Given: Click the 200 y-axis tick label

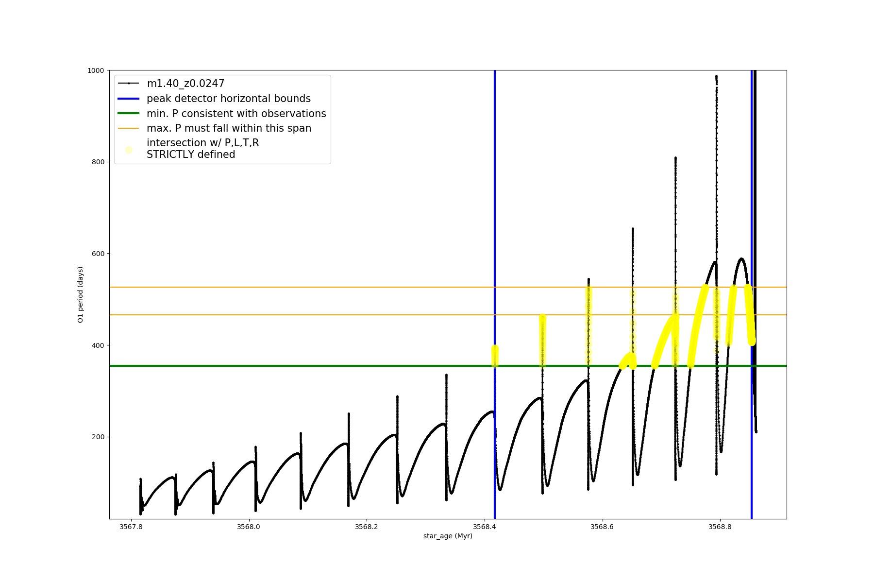Looking at the screenshot, I should coord(98,437).
